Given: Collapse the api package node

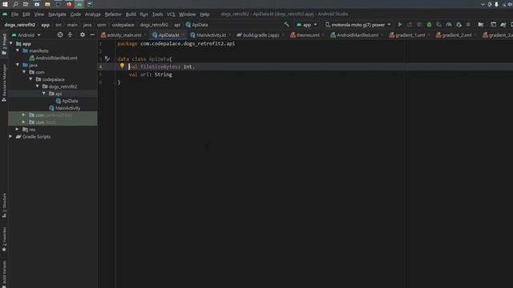Looking at the screenshot, I should click(44, 94).
